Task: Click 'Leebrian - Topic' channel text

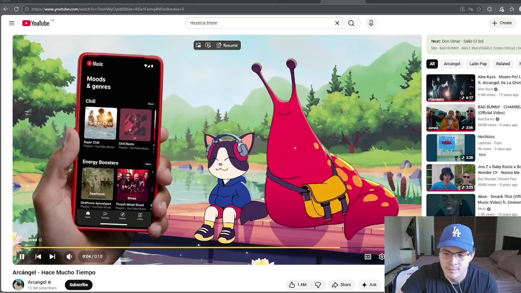Action: 490,143
